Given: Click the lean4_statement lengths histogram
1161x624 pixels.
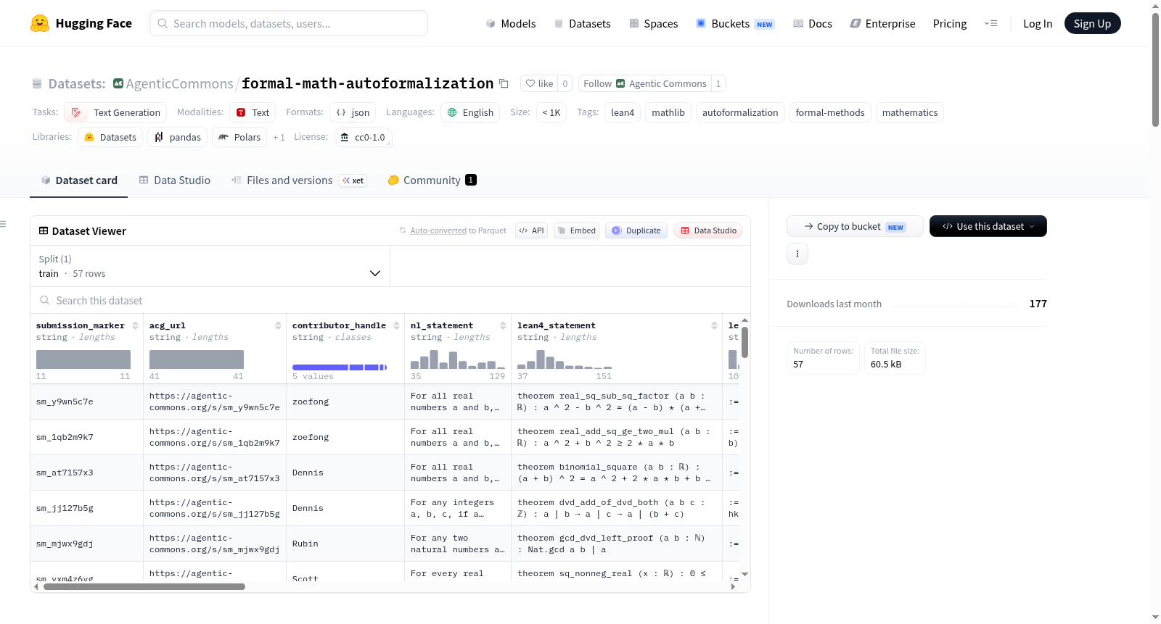Looking at the screenshot, I should click(565, 359).
